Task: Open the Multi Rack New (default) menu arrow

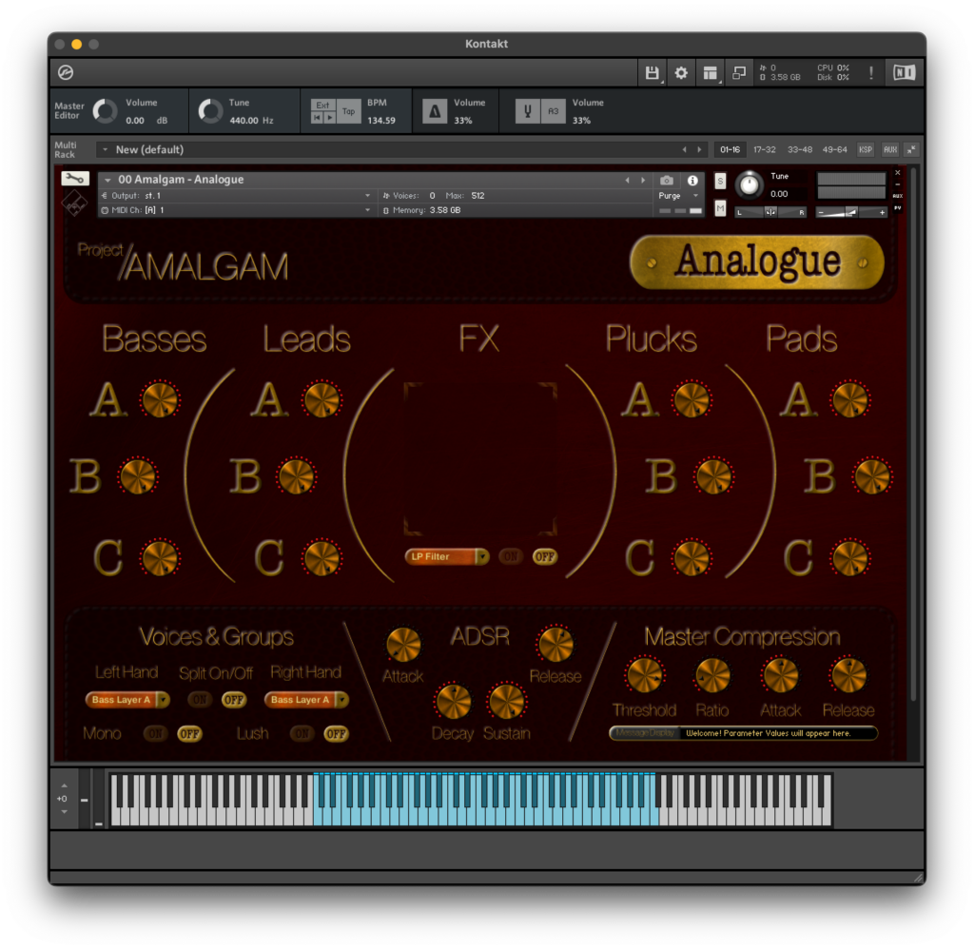Action: (x=105, y=149)
